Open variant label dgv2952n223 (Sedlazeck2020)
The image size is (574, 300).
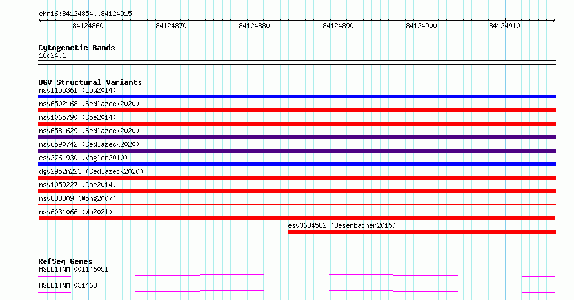pyautogui.click(x=91, y=171)
